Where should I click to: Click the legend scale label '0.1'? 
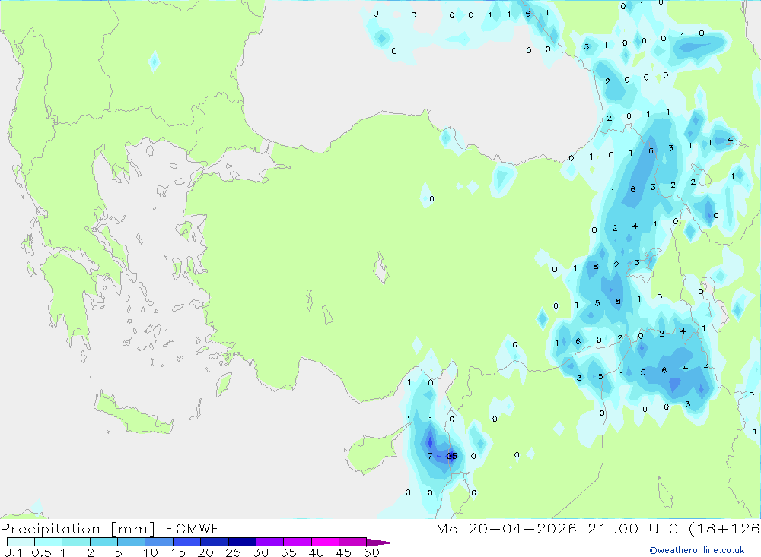[13, 552]
